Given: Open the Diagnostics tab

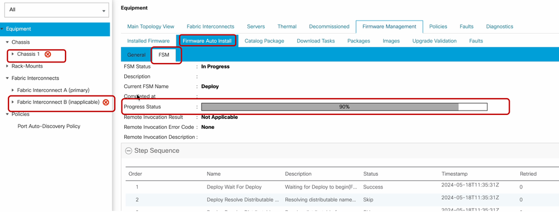Looking at the screenshot, I should coord(500,26).
